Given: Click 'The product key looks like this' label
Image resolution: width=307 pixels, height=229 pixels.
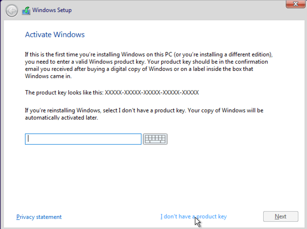Looking at the screenshot, I should (64, 92).
